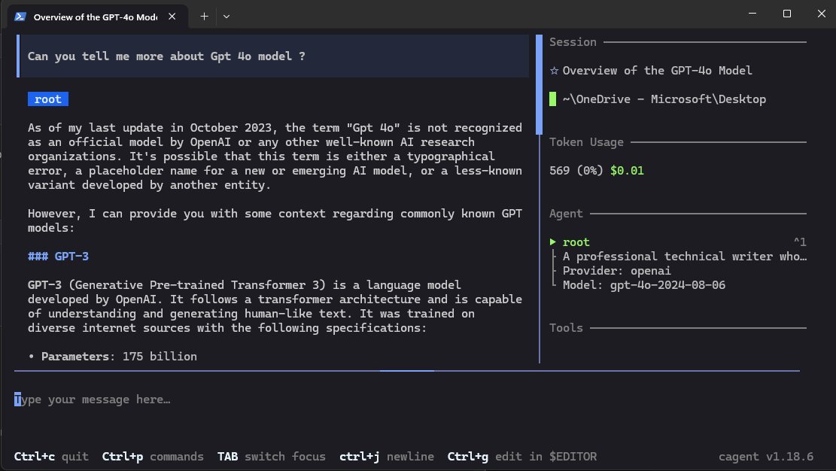Click the TAB switch focus hint
Image resolution: width=836 pixels, height=471 pixels.
(x=272, y=457)
